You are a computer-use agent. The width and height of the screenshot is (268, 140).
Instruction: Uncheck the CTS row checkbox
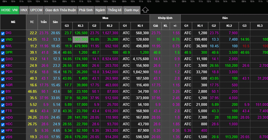coord(3,98)
